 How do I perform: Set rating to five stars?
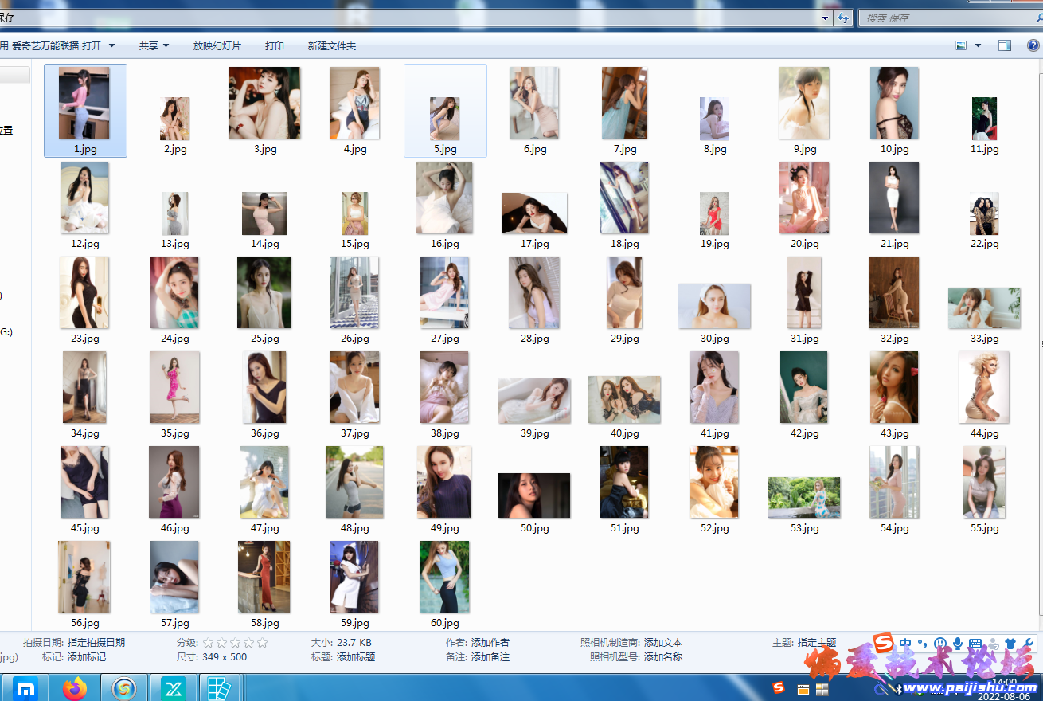tap(262, 643)
